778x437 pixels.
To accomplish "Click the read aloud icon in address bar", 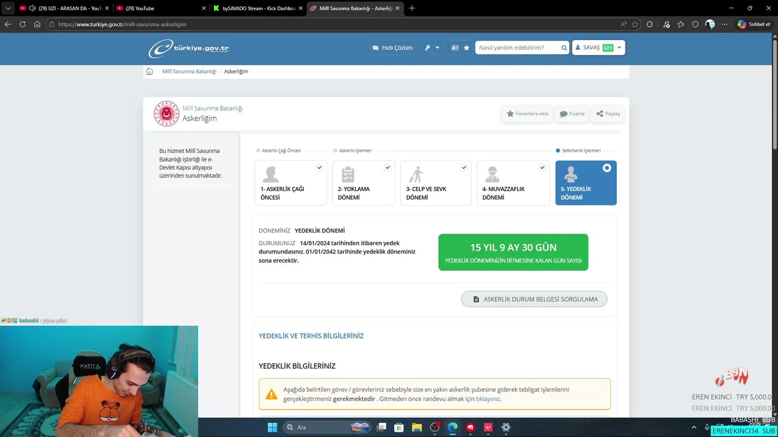I will click(624, 24).
